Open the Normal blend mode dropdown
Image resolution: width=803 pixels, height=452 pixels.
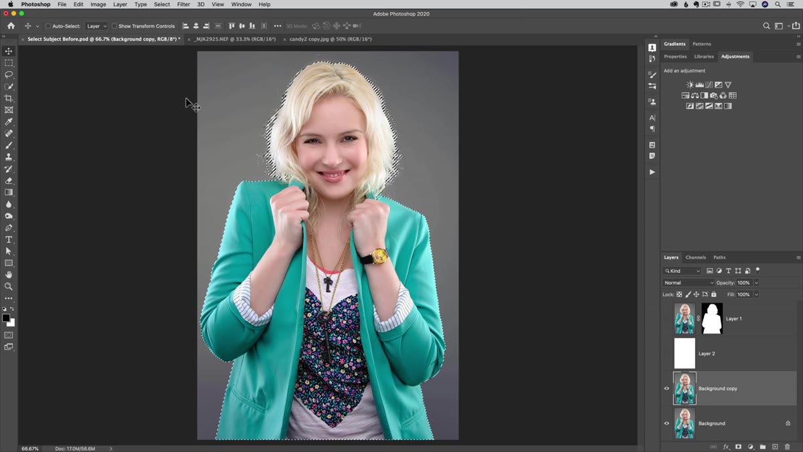pyautogui.click(x=689, y=283)
